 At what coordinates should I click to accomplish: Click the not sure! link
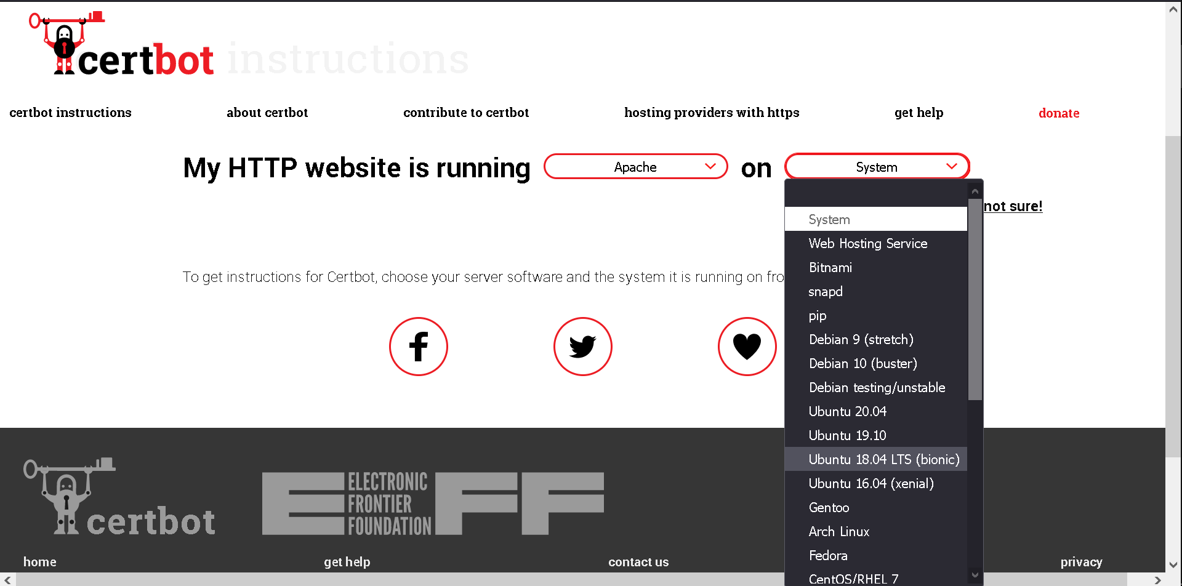(x=1013, y=206)
